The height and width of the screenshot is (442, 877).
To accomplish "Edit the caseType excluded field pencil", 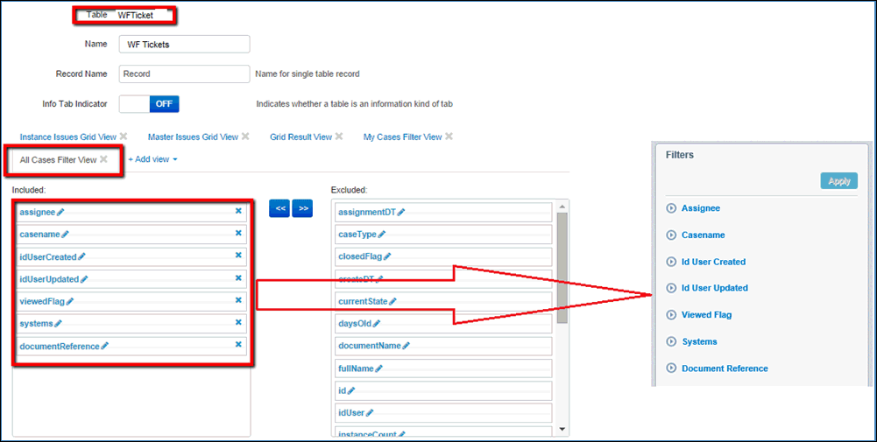I will click(381, 235).
